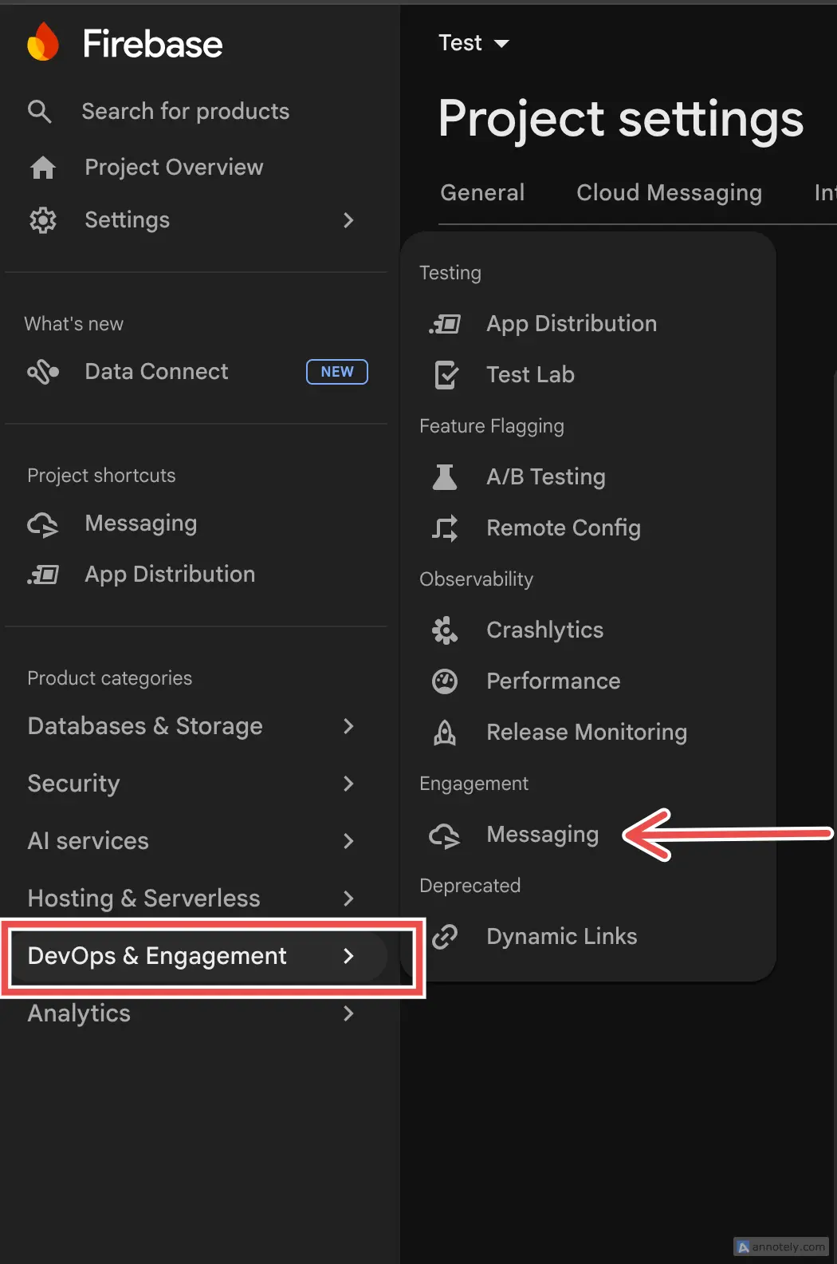Click the Security category label
837x1264 pixels.
click(x=73, y=784)
